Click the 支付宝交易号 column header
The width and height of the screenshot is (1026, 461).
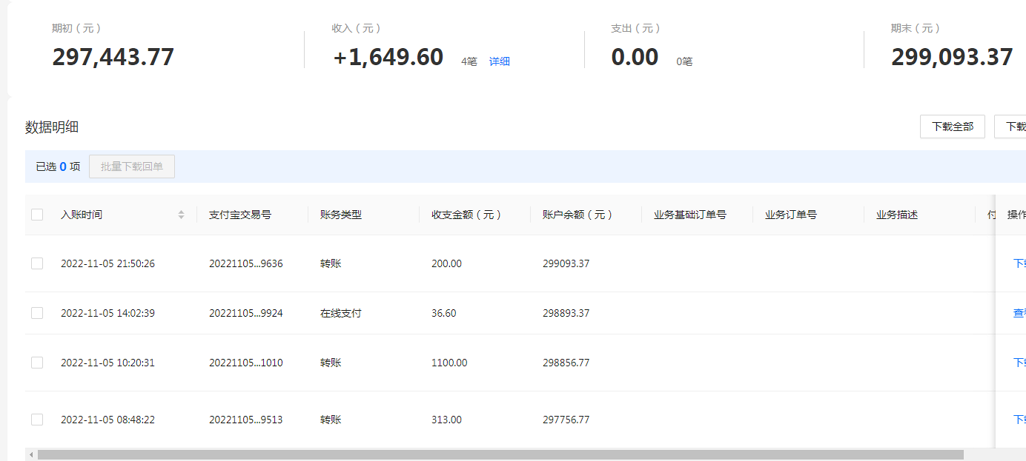(240, 215)
